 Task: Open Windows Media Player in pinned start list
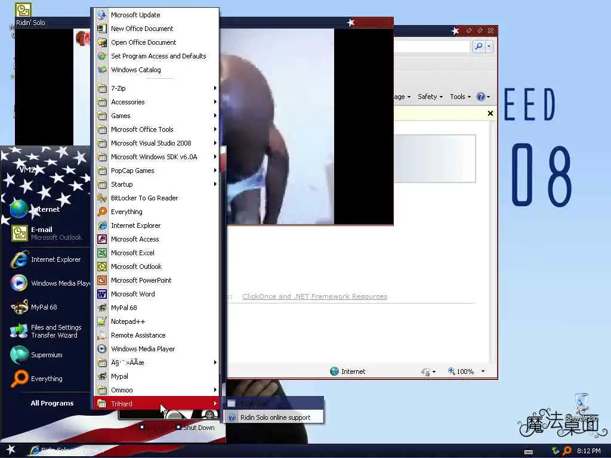[50, 283]
